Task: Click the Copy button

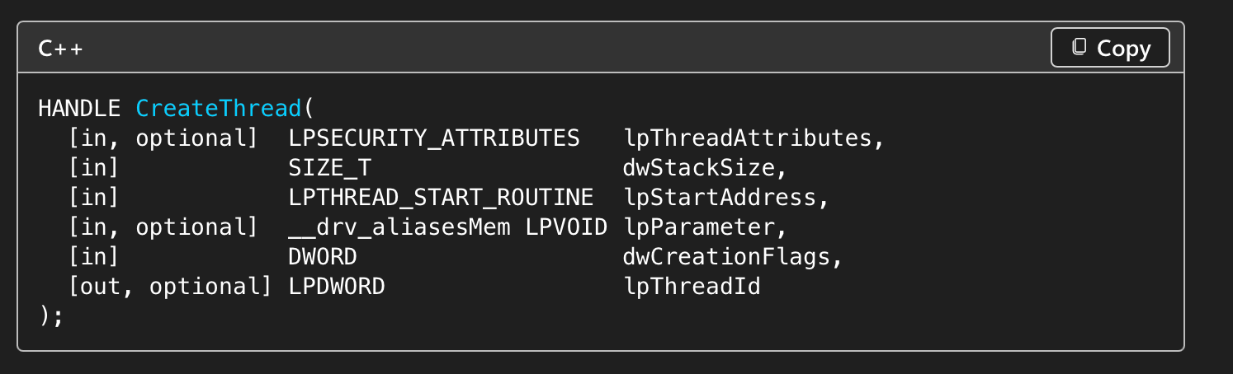Action: (x=1110, y=48)
